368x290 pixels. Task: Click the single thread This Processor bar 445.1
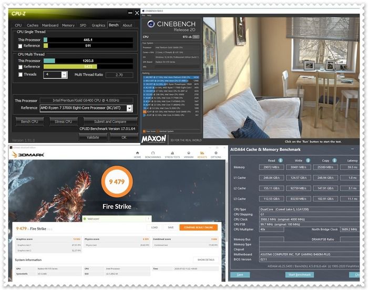88,39
